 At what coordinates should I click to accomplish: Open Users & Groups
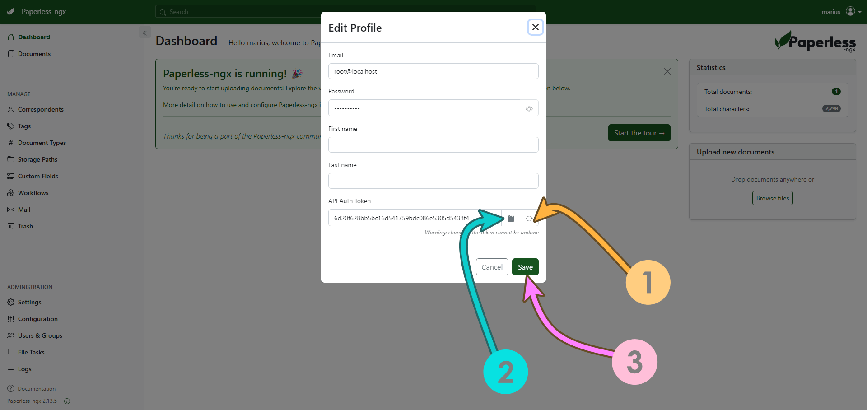40,335
